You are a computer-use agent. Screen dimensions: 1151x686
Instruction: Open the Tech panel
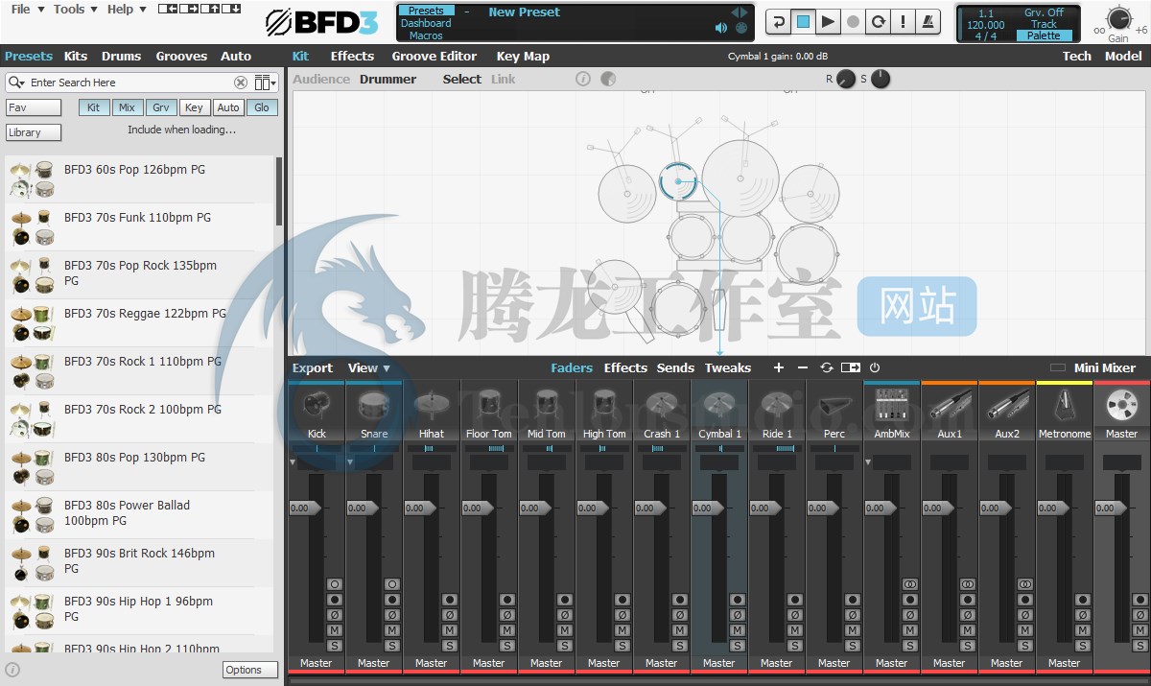click(1076, 56)
